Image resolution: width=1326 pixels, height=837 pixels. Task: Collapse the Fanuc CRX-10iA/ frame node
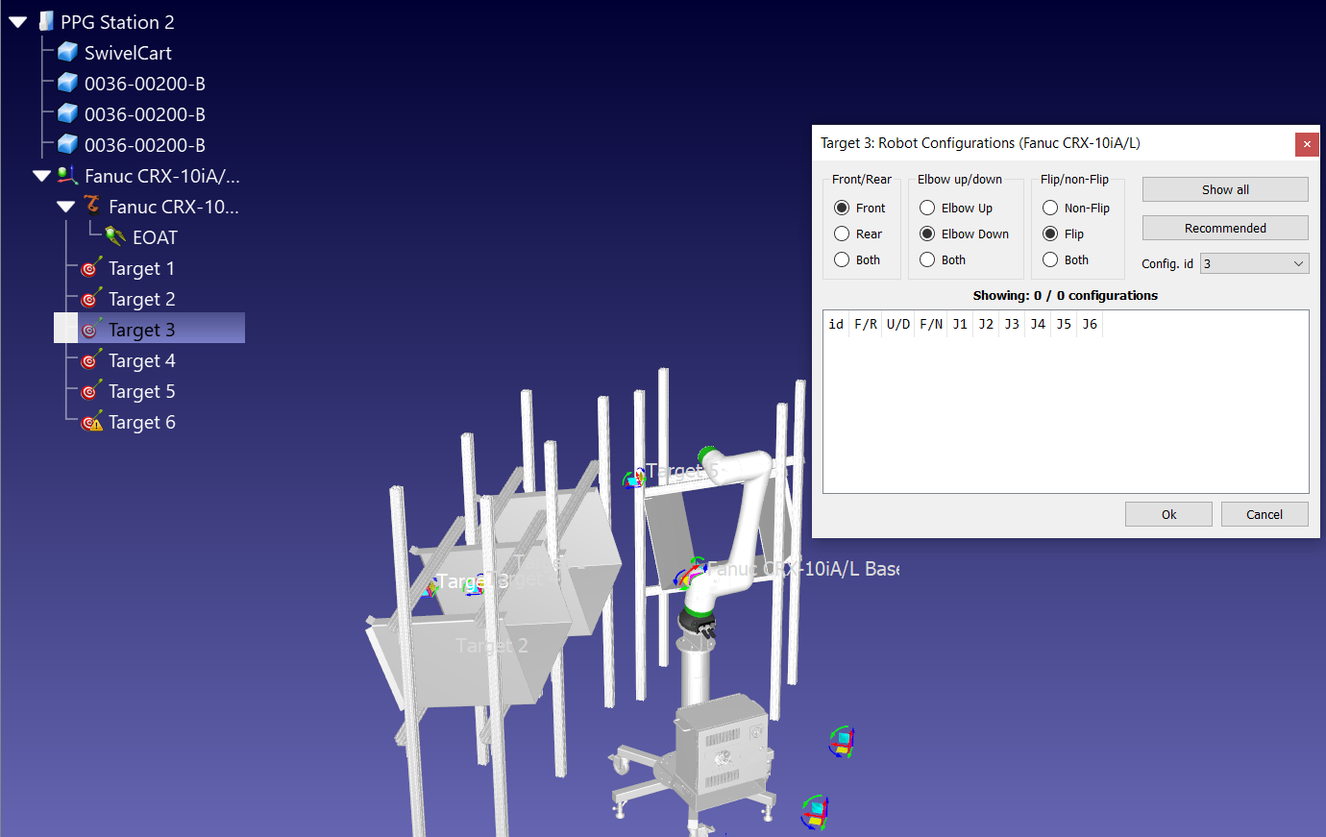coord(41,176)
